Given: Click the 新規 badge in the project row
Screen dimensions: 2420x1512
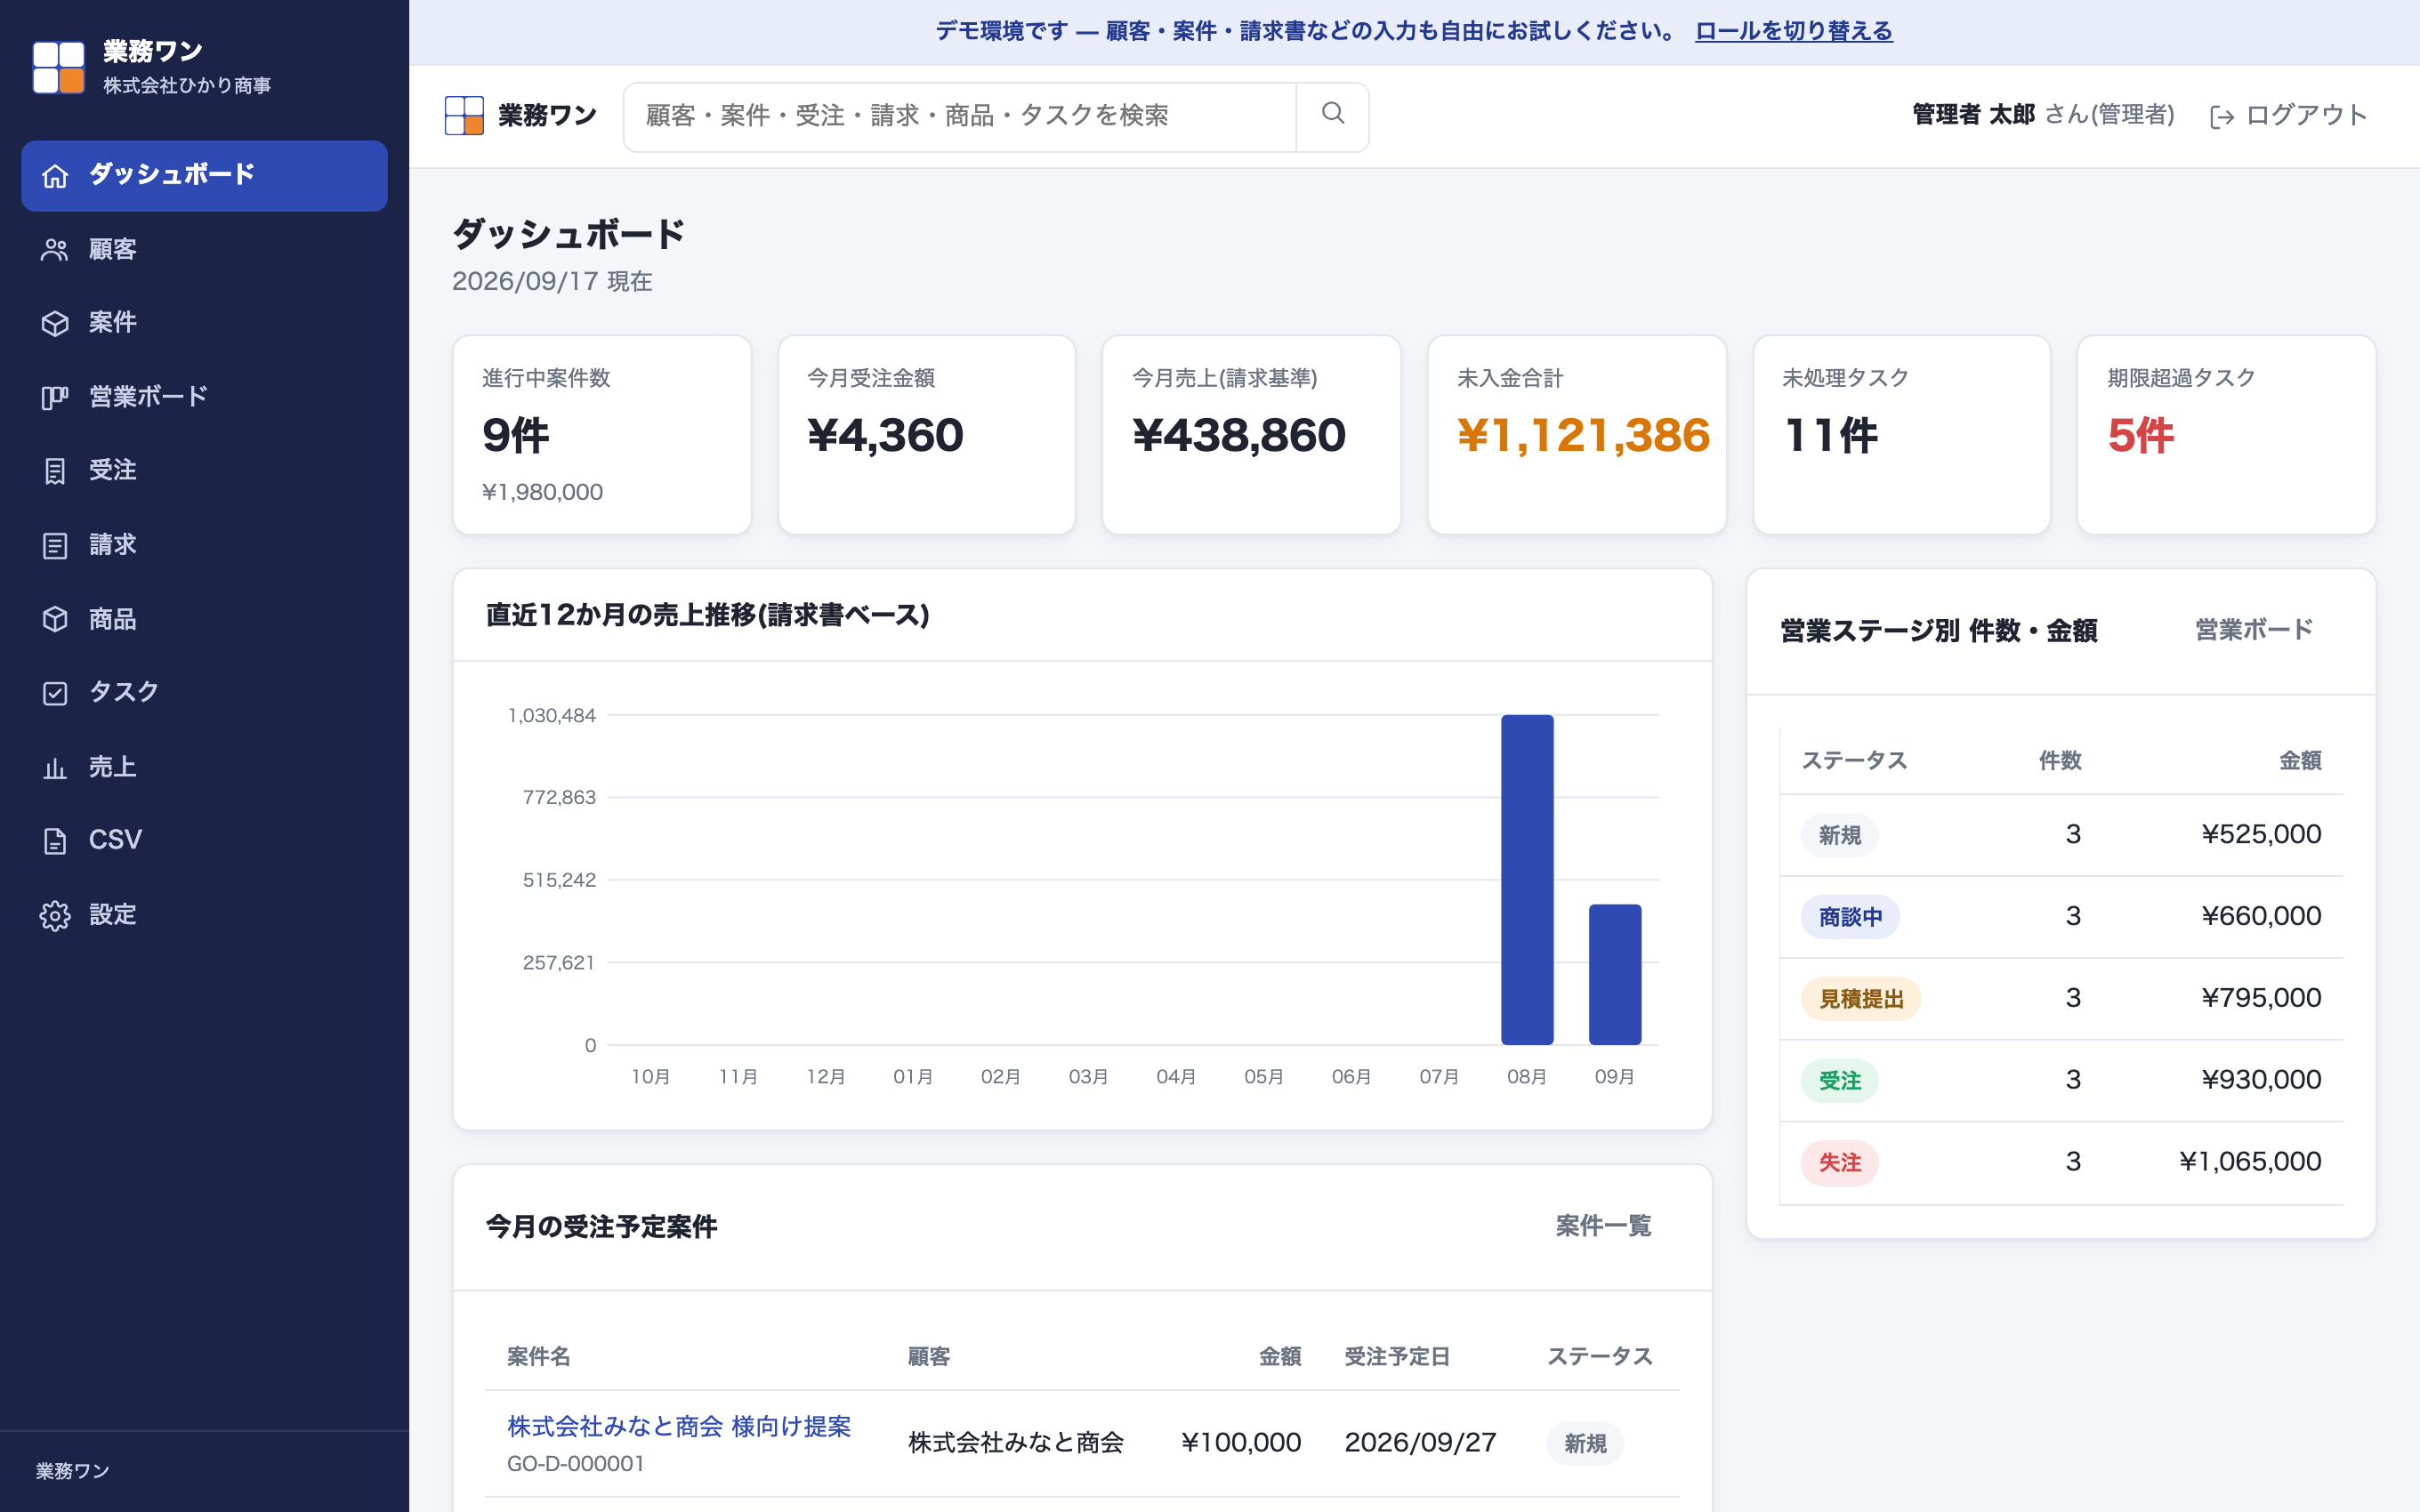Looking at the screenshot, I should [1585, 1444].
